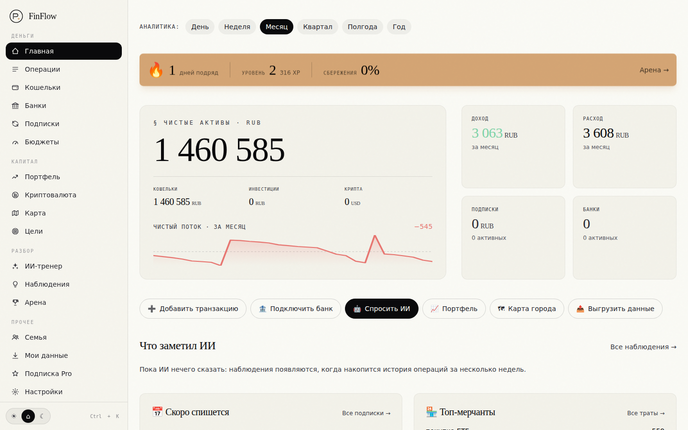The width and height of the screenshot is (688, 430).
Task: Open Настройки gear icon
Action: click(15, 392)
